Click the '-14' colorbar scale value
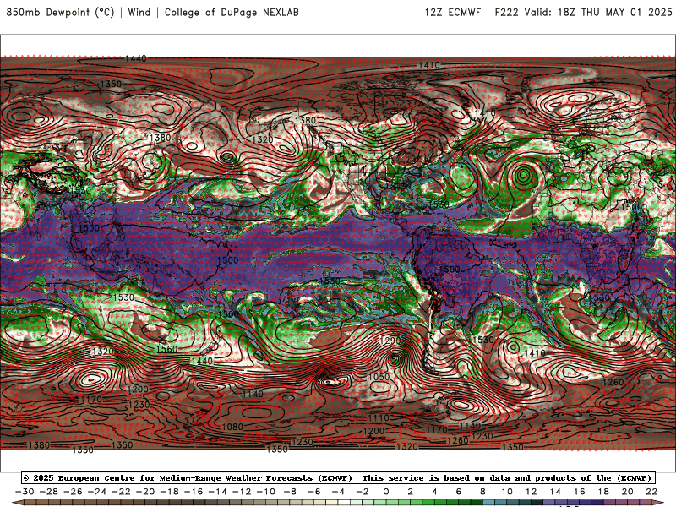 (218, 492)
